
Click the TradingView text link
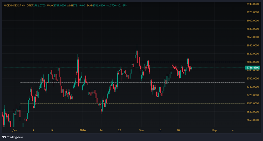[15, 137]
